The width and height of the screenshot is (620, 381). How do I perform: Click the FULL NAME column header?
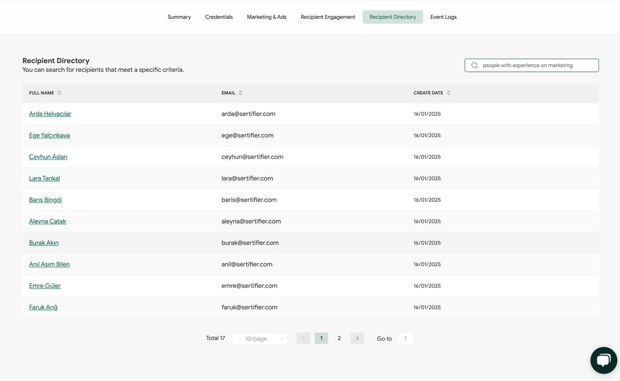point(42,93)
